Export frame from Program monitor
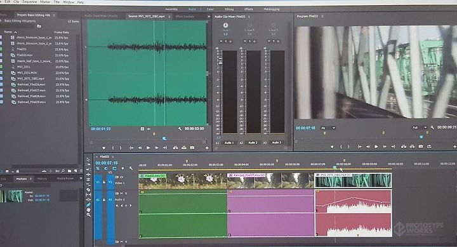 coord(421,147)
